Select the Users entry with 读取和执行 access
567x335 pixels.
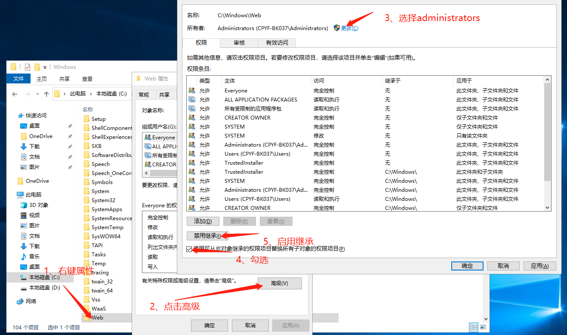tap(365, 199)
